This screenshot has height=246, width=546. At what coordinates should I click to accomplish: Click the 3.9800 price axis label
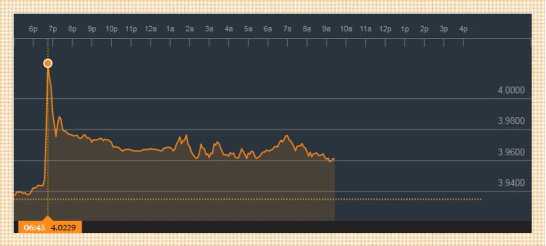[511, 121]
